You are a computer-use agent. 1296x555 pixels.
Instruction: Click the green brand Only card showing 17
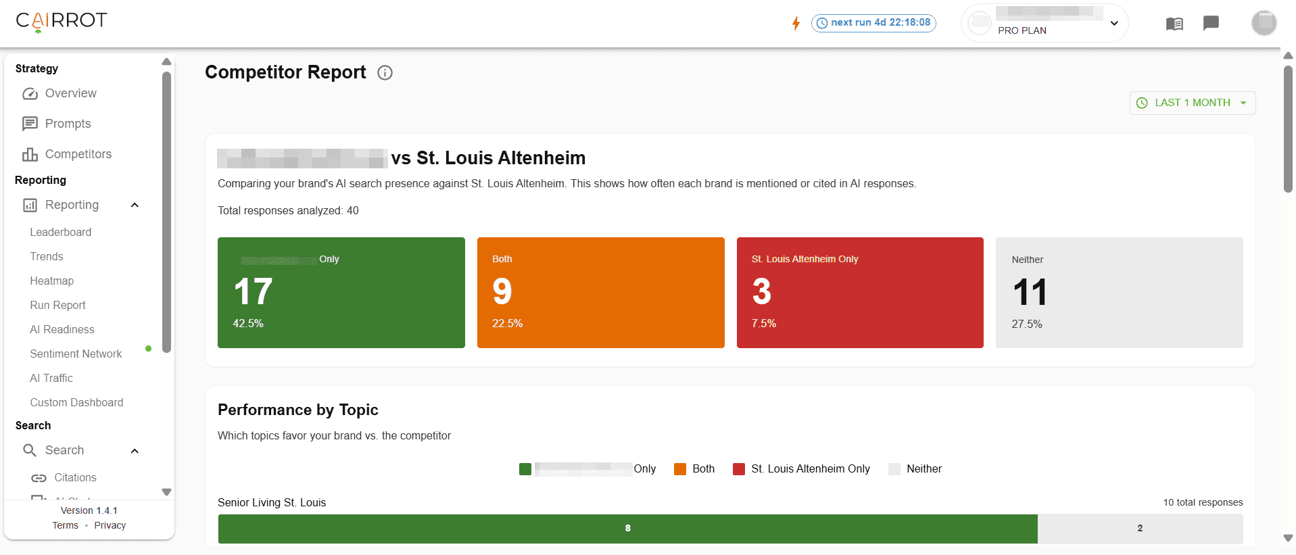[341, 293]
